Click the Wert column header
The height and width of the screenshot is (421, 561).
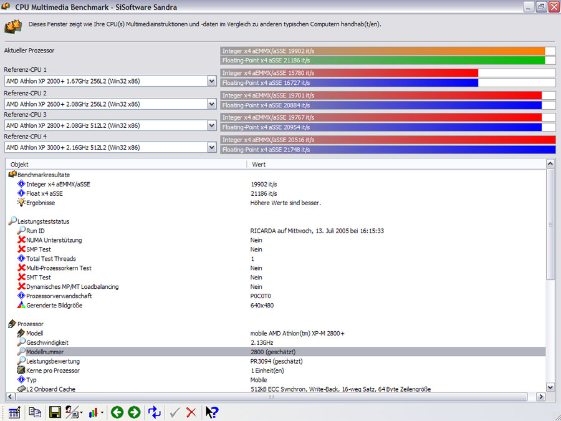396,164
